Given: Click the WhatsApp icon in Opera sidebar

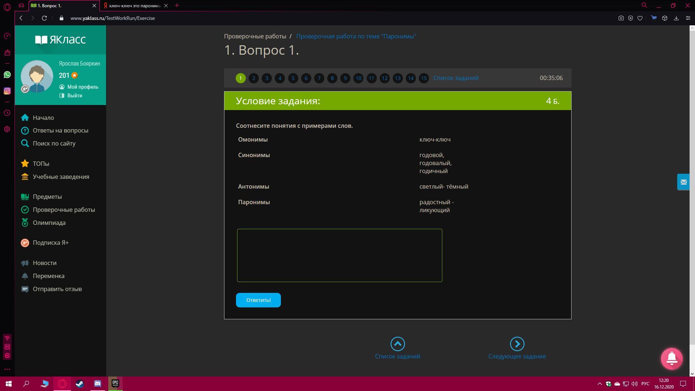Looking at the screenshot, I should click(x=7, y=75).
